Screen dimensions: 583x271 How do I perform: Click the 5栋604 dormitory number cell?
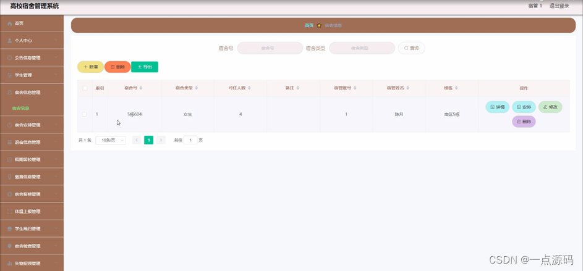tap(134, 114)
